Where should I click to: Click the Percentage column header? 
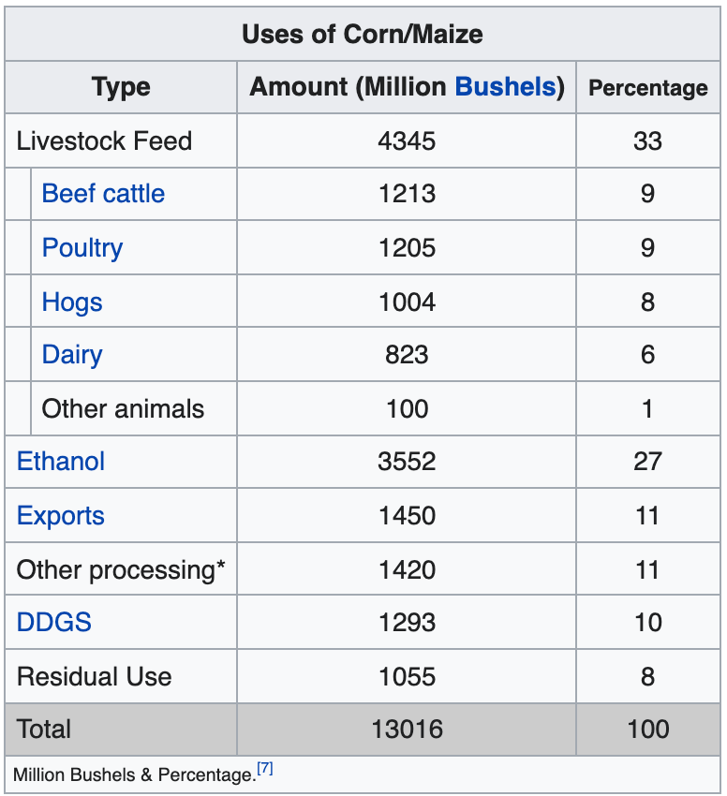pyautogui.click(x=647, y=88)
